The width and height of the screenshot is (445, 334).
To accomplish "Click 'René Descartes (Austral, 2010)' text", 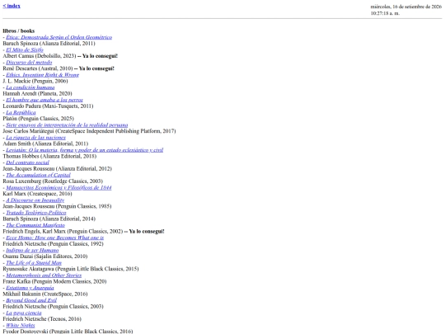I will tap(38, 68).
